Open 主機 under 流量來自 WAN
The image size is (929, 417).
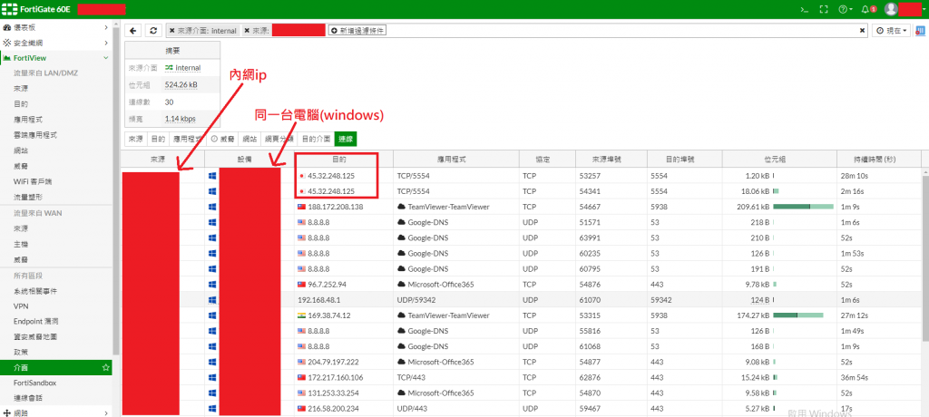(x=21, y=244)
